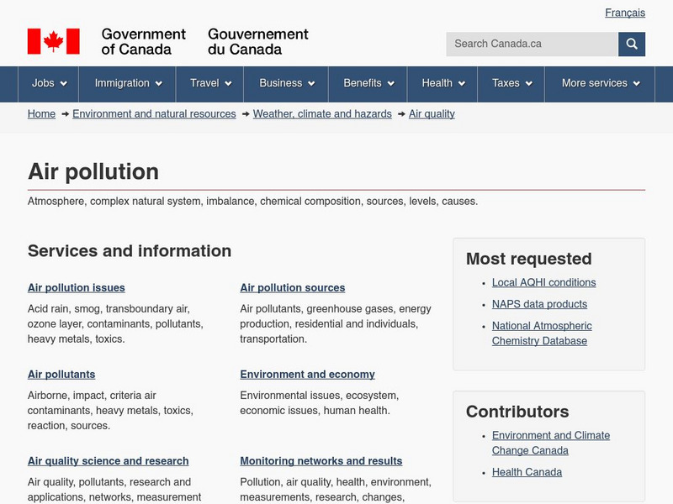This screenshot has height=504, width=673.
Task: Switch language via the Français link
Action: point(625,13)
